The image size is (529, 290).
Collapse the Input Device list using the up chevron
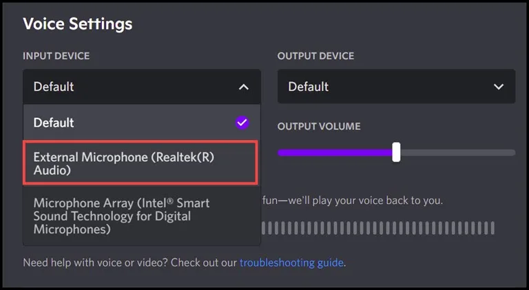pos(244,87)
